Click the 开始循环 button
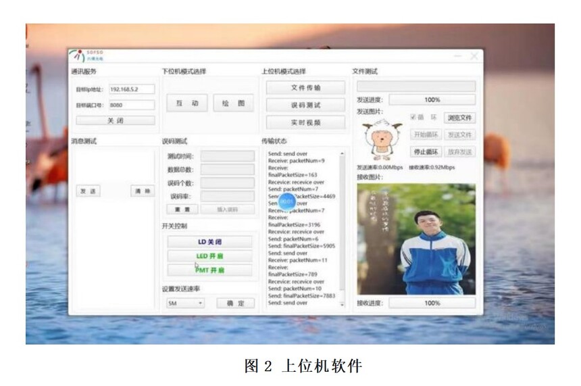The height and width of the screenshot is (386, 581). pos(426,135)
